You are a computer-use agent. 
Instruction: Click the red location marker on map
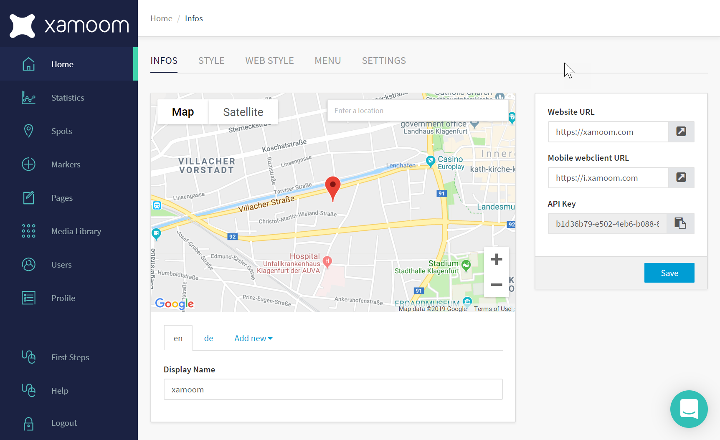[333, 188]
